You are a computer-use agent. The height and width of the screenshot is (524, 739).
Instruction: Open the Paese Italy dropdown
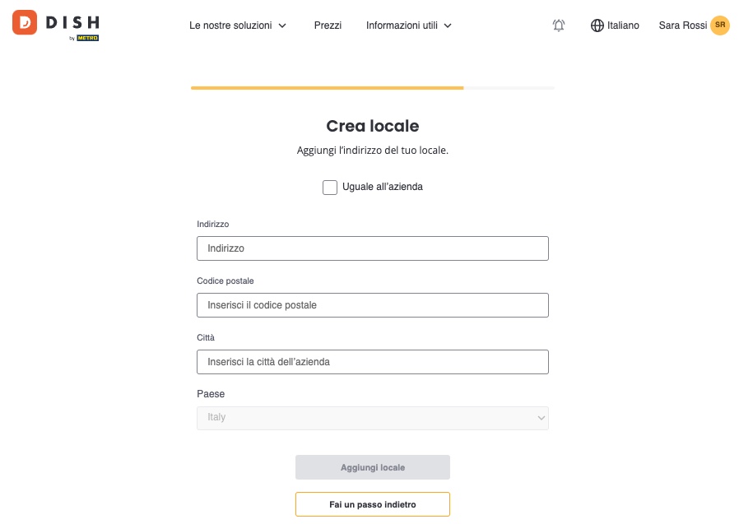coord(372,418)
